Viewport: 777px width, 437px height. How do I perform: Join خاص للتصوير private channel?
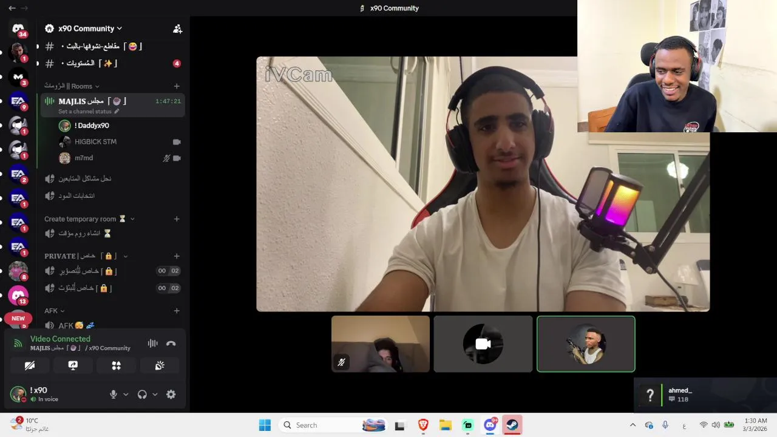pos(112,271)
